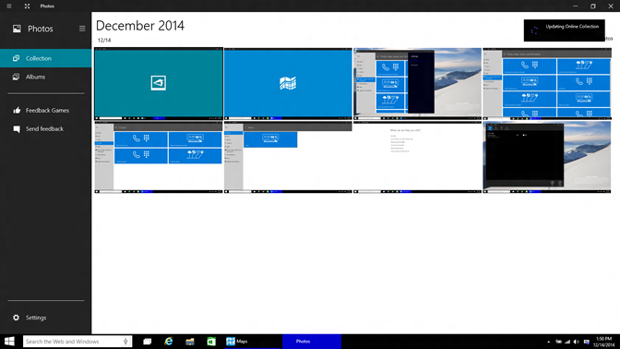This screenshot has width=620, height=349.
Task: Open notifications icon in system tray
Action: pyautogui.click(x=587, y=342)
